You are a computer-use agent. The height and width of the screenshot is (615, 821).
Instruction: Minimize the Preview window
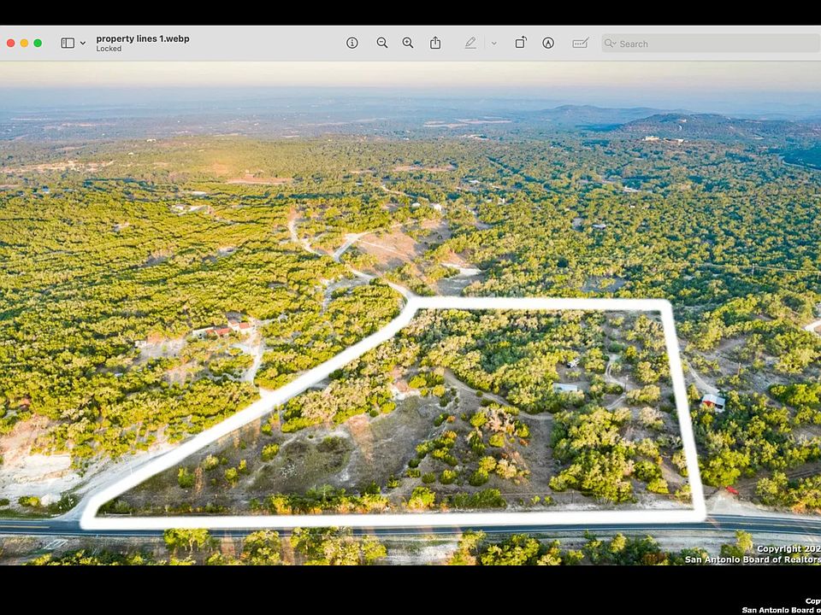point(24,43)
